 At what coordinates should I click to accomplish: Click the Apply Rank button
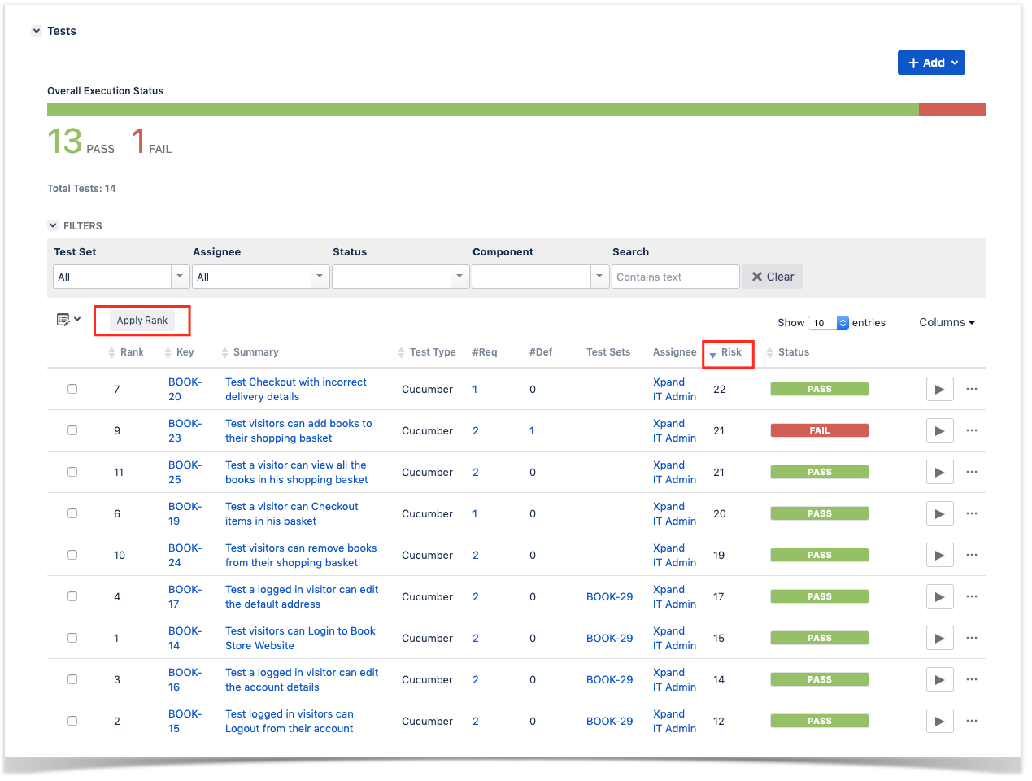point(142,321)
